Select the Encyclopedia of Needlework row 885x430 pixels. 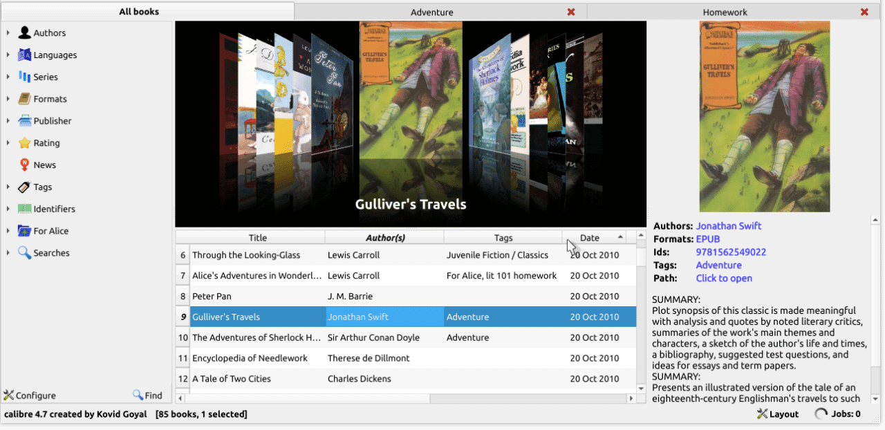pos(406,358)
